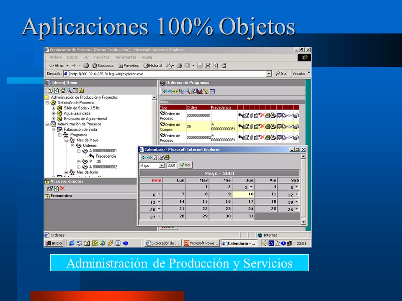Click the magnifier icon in the Ordenes de Programas toolbar
The image size is (402, 301).
coord(188,92)
